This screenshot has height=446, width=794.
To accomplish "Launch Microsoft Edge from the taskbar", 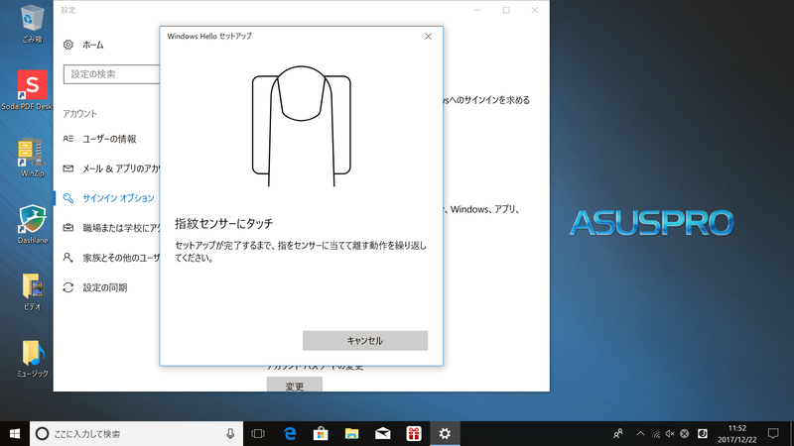I will 290,434.
